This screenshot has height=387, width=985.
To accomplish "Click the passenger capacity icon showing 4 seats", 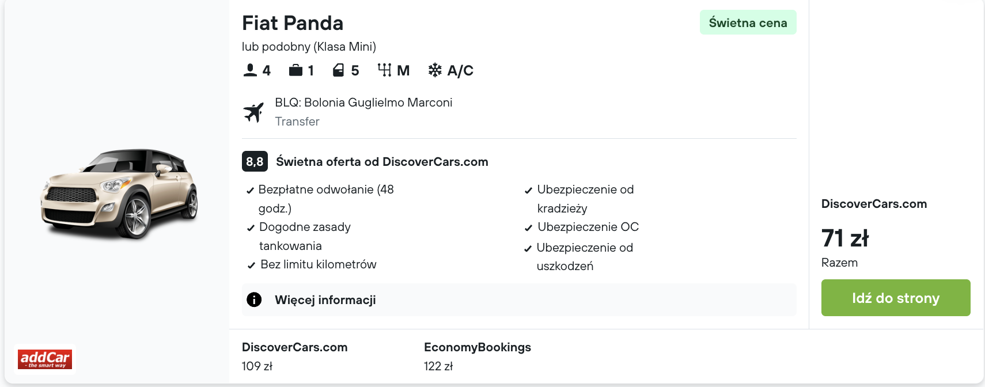I will point(249,70).
